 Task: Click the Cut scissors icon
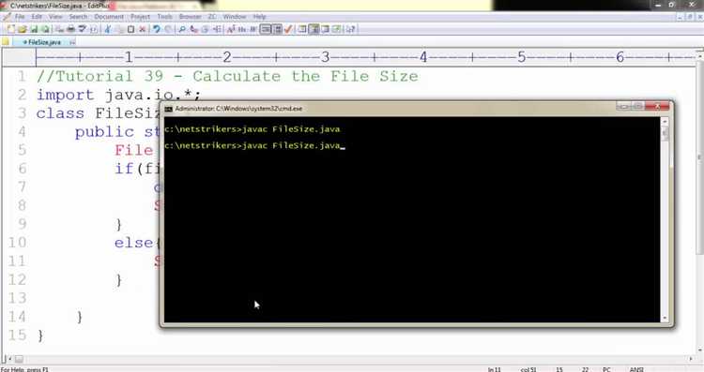coord(107,29)
